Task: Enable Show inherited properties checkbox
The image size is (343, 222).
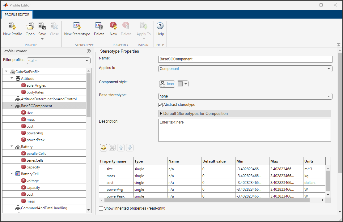Action: click(x=101, y=208)
